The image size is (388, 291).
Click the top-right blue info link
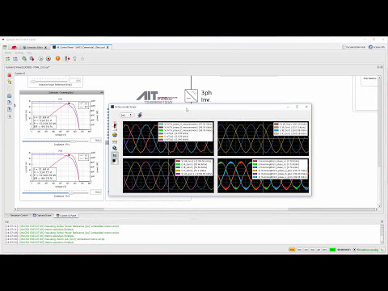(377, 47)
